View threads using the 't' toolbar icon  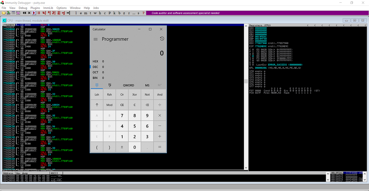tap(90, 13)
